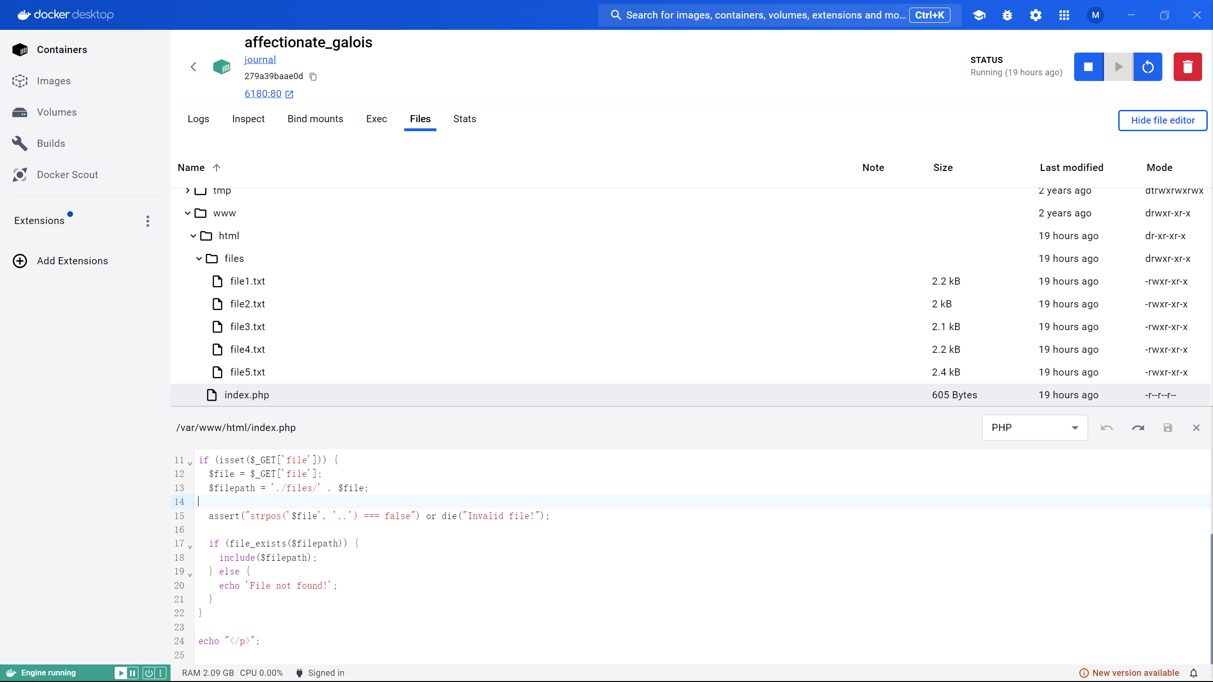The image size is (1213, 682).
Task: Delete the container with trash icon
Action: 1187,67
